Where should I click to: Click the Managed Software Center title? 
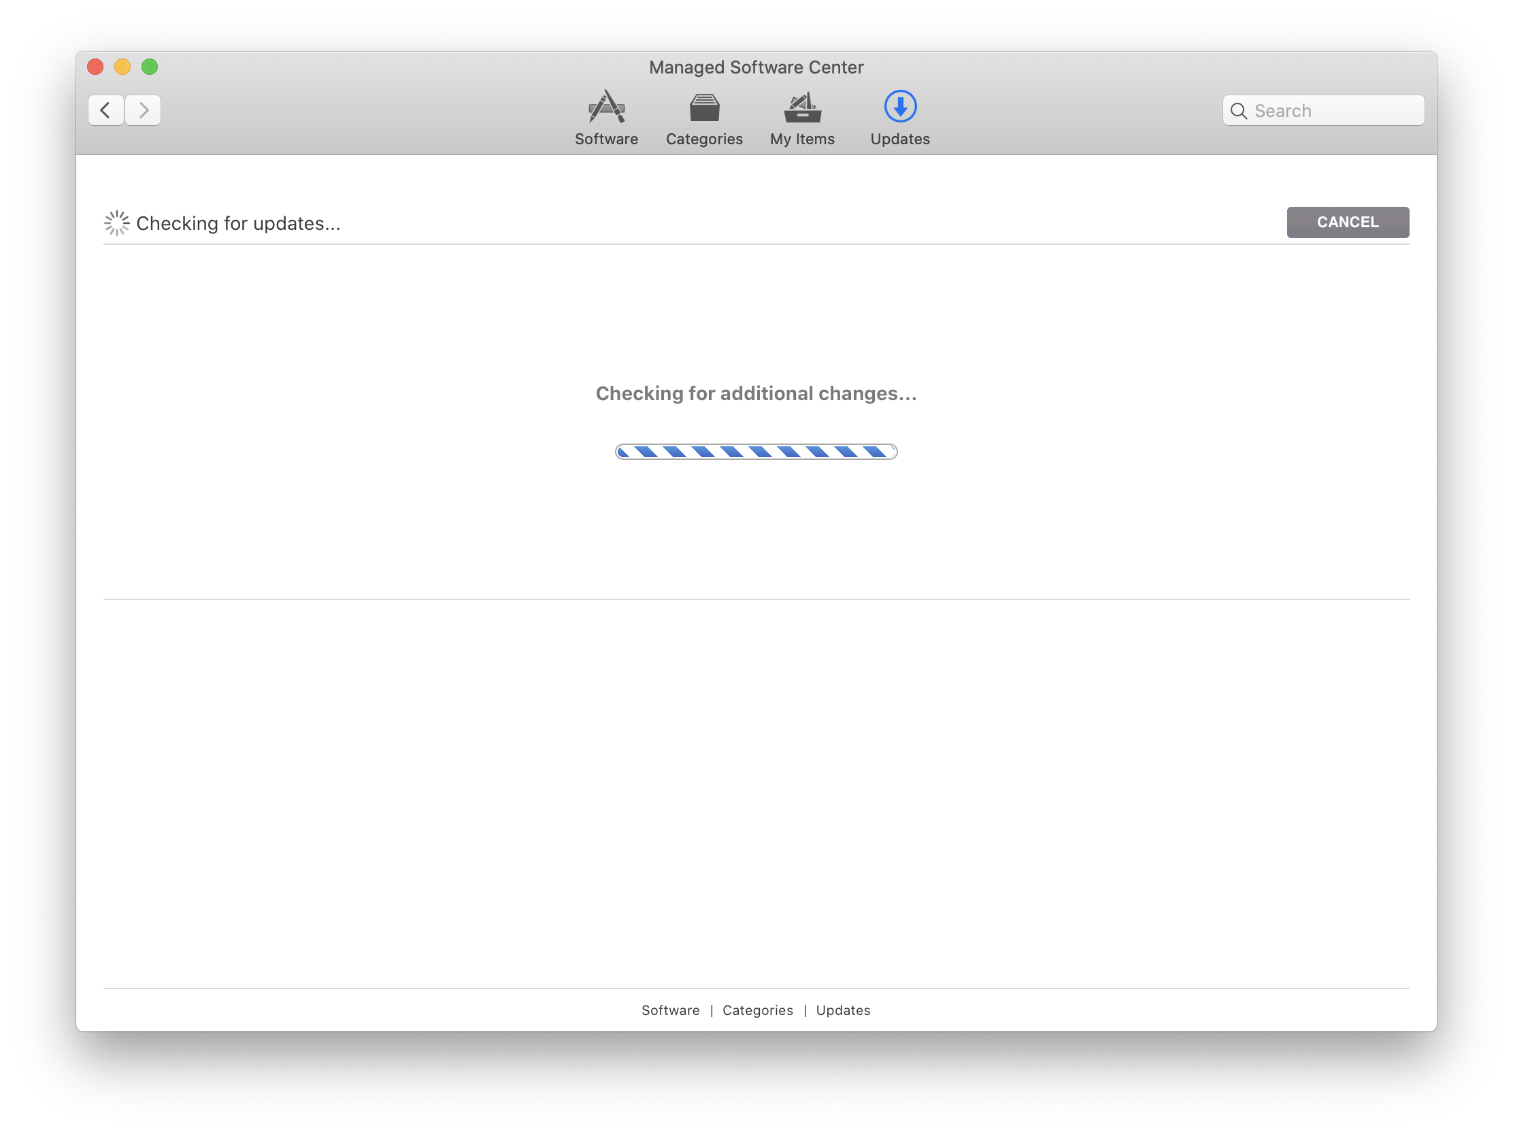[x=756, y=67]
